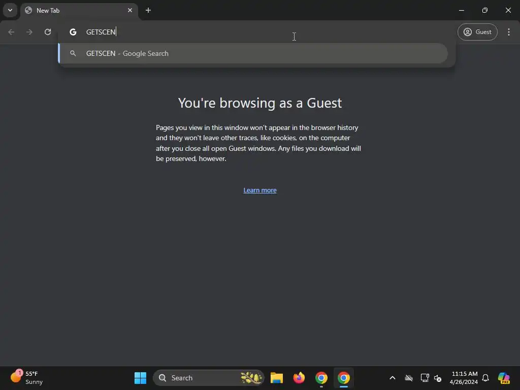Click the "You're browsing as a Guest" heading
Screen dimensions: 520x390
260,103
